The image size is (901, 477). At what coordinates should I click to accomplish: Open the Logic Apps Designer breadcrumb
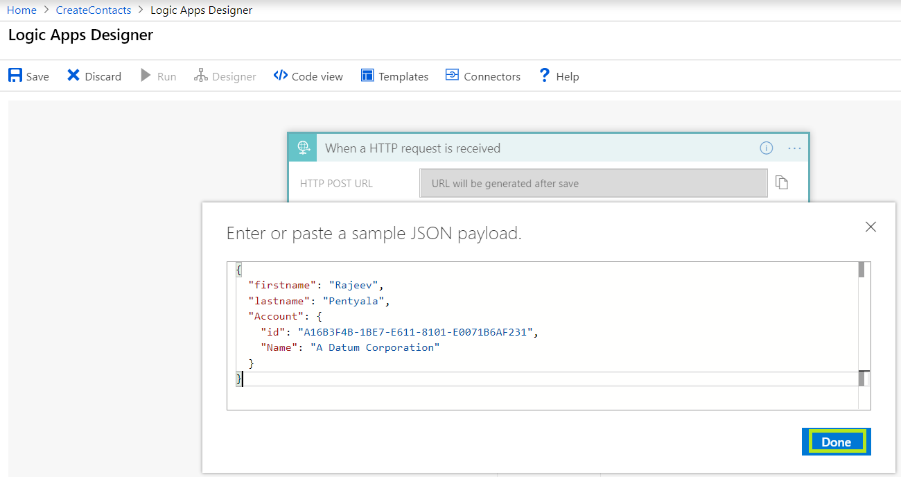tap(201, 10)
